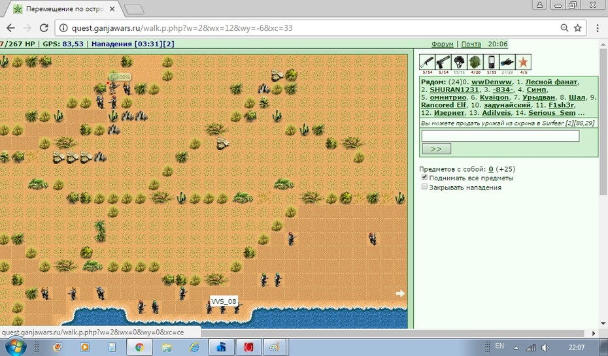Open the red Opera-style taskbar icon
The image size is (608, 356).
248,347
